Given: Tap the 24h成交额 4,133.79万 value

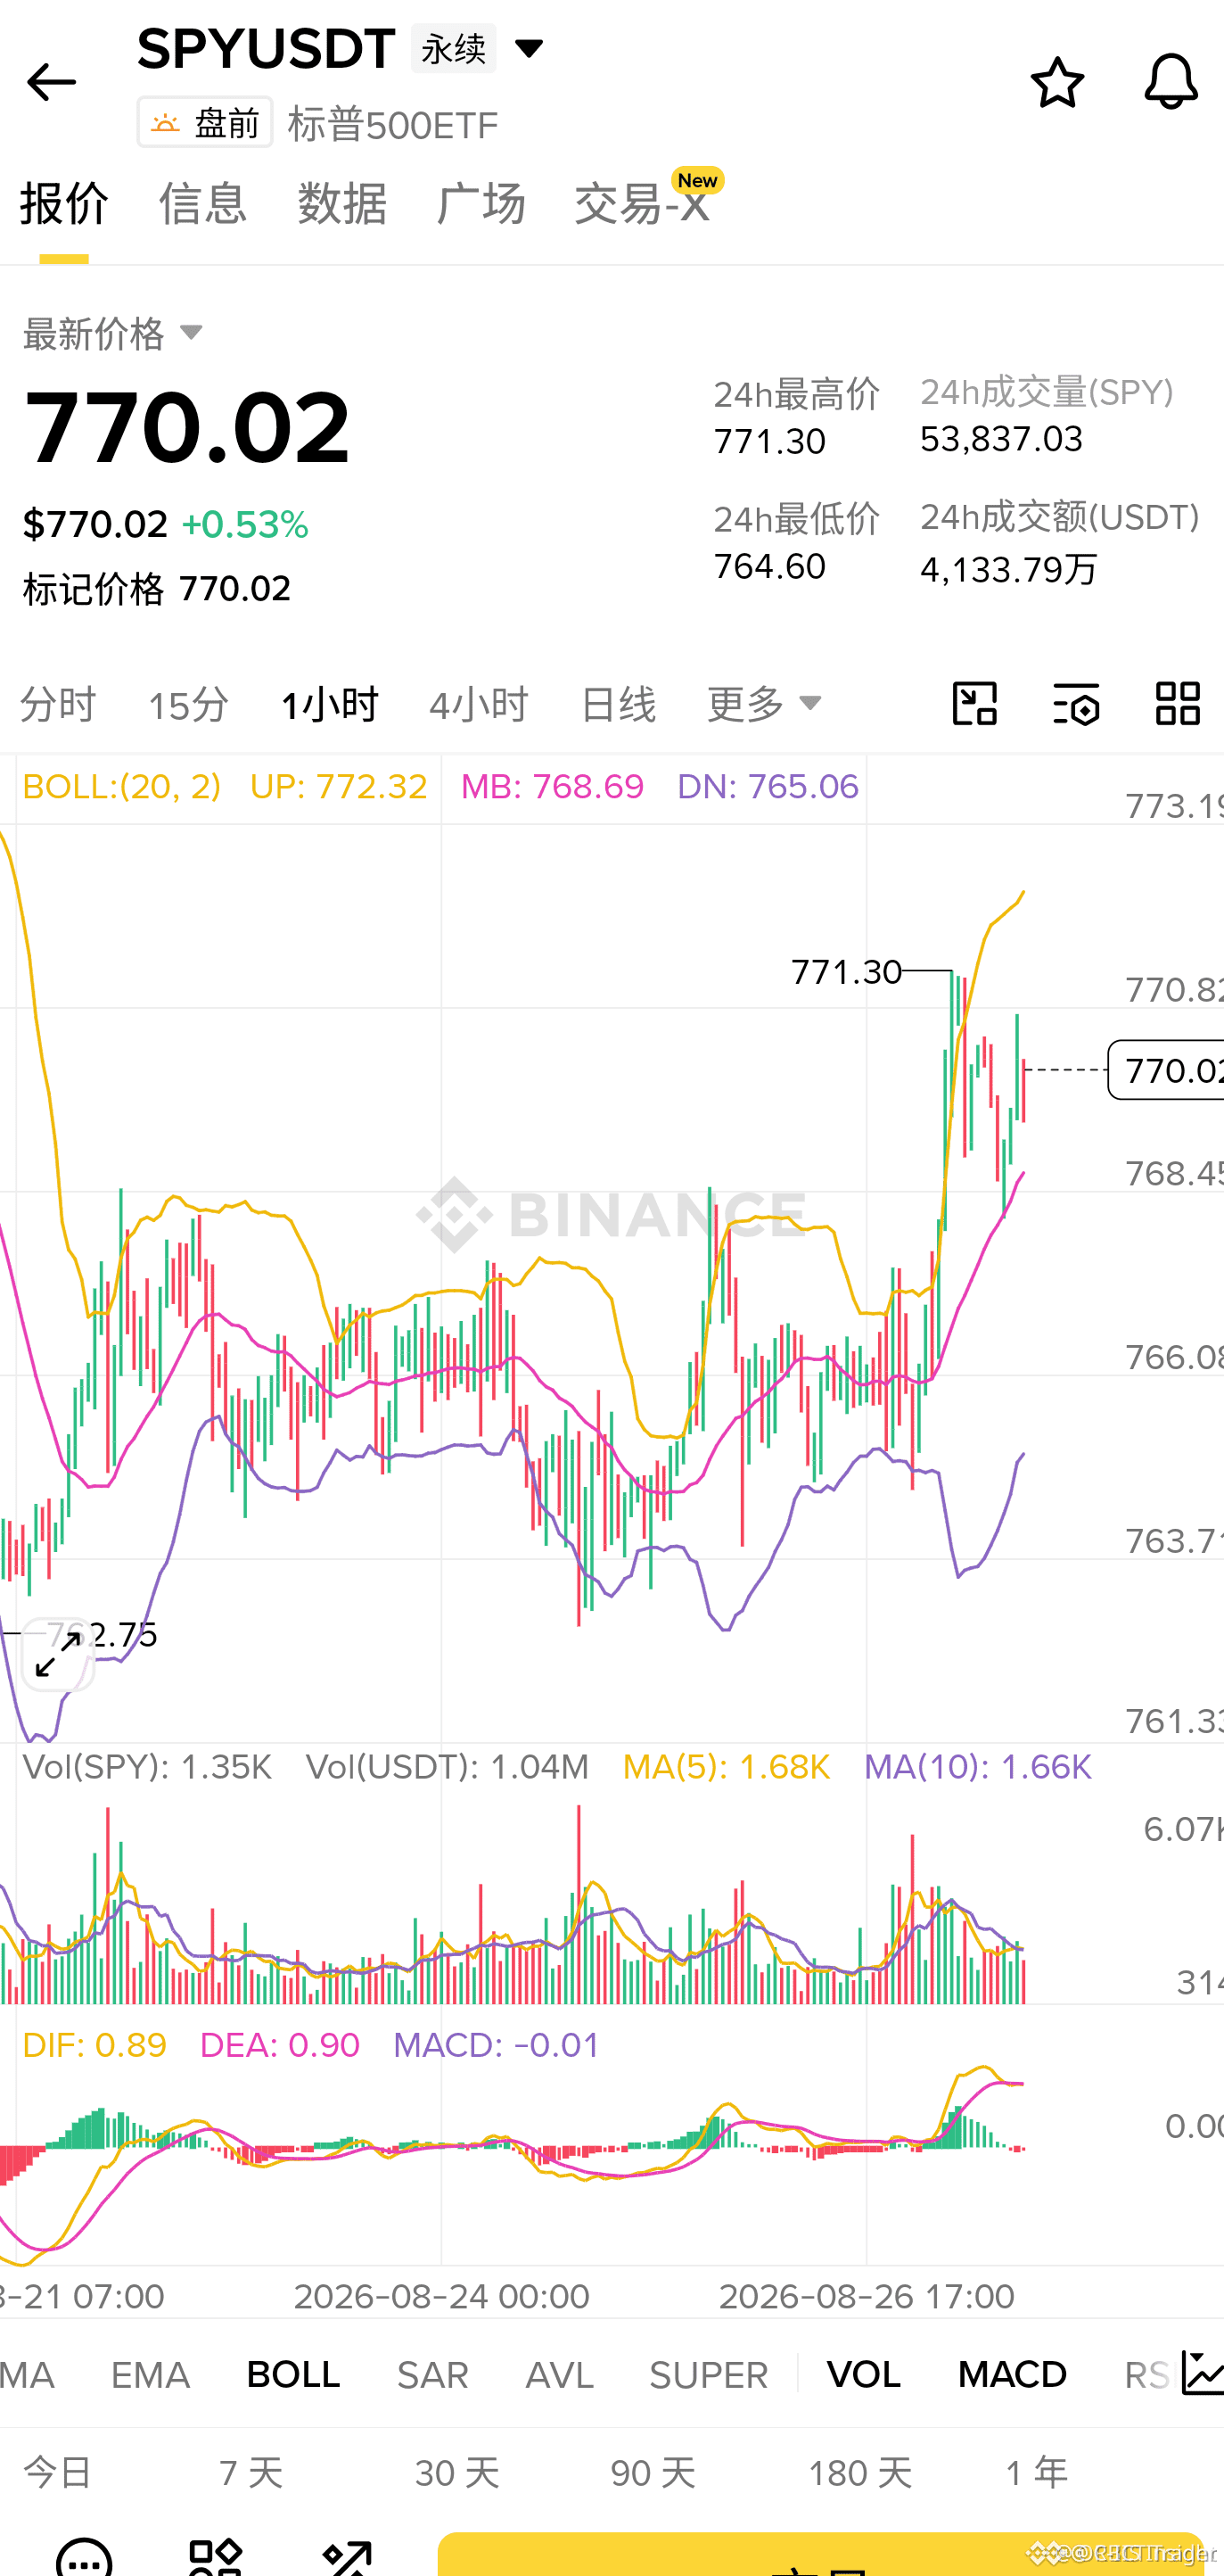Looking at the screenshot, I should 1009,569.
